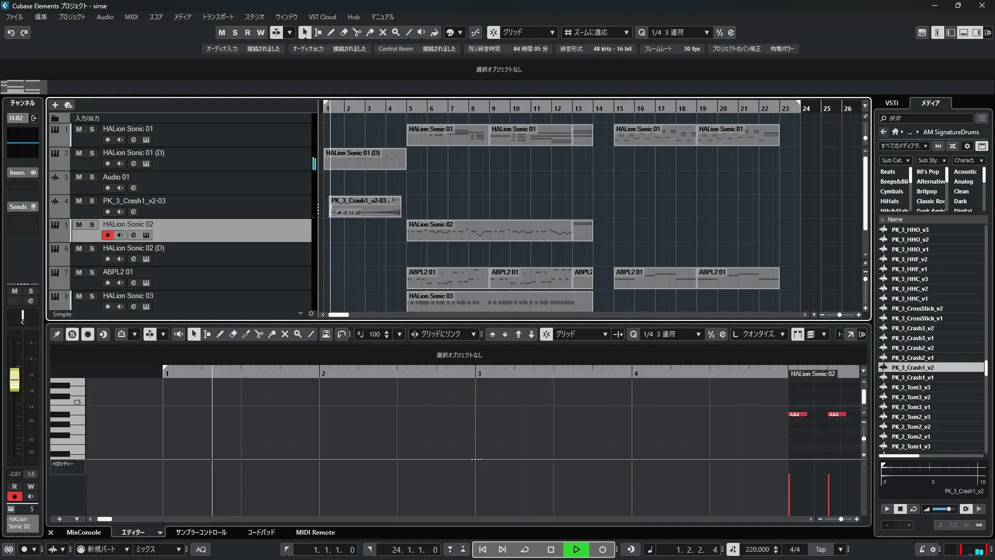Image resolution: width=995 pixels, height=560 pixels.
Task: Select the Zoom magnifier tool in top toolbar
Action: 396,32
